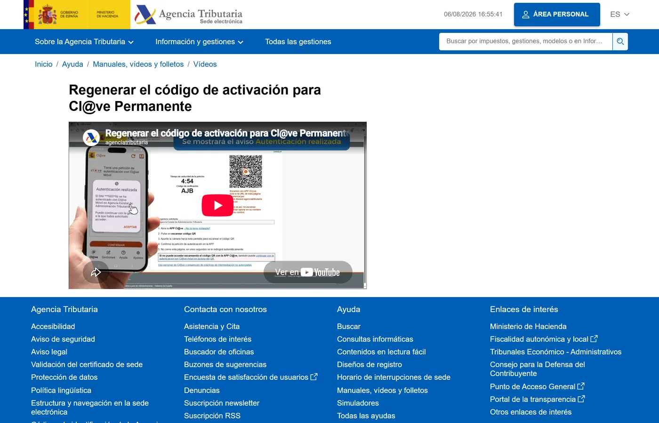Open Denuncias link

point(202,390)
